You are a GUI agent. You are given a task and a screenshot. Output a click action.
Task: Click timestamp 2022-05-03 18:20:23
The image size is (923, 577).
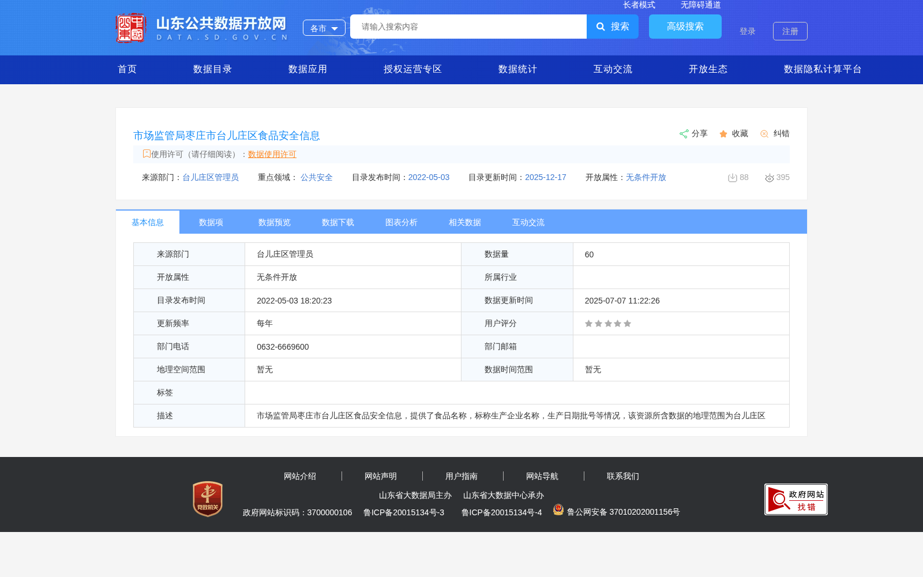coord(294,301)
